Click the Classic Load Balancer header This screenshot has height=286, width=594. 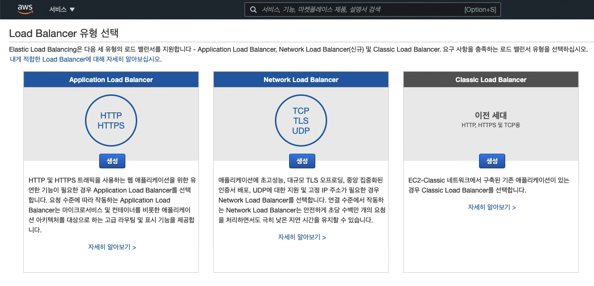pos(491,80)
